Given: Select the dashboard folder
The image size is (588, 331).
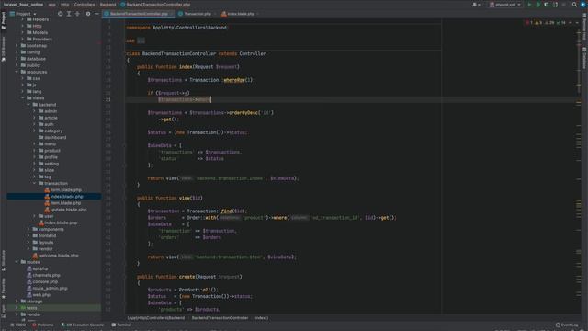Looking at the screenshot, I should 52,137.
